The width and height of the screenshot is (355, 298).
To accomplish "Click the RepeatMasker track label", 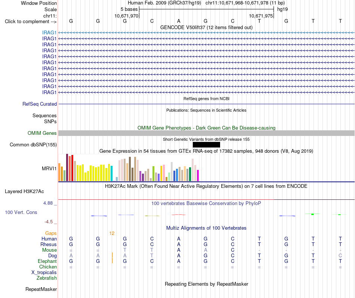I will pyautogui.click(x=41, y=289).
